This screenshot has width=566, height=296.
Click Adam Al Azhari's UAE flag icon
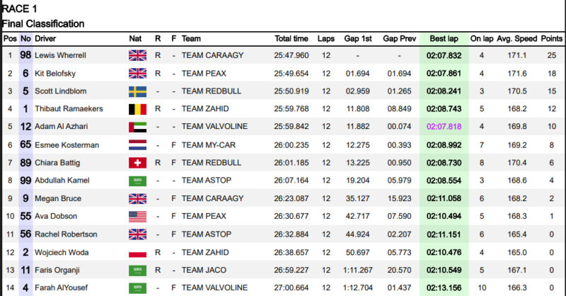(137, 127)
